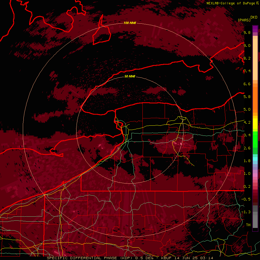Screen dimensions: 260x260
Task: Click the 3.4 value on the color scale
Action: click(x=247, y=135)
